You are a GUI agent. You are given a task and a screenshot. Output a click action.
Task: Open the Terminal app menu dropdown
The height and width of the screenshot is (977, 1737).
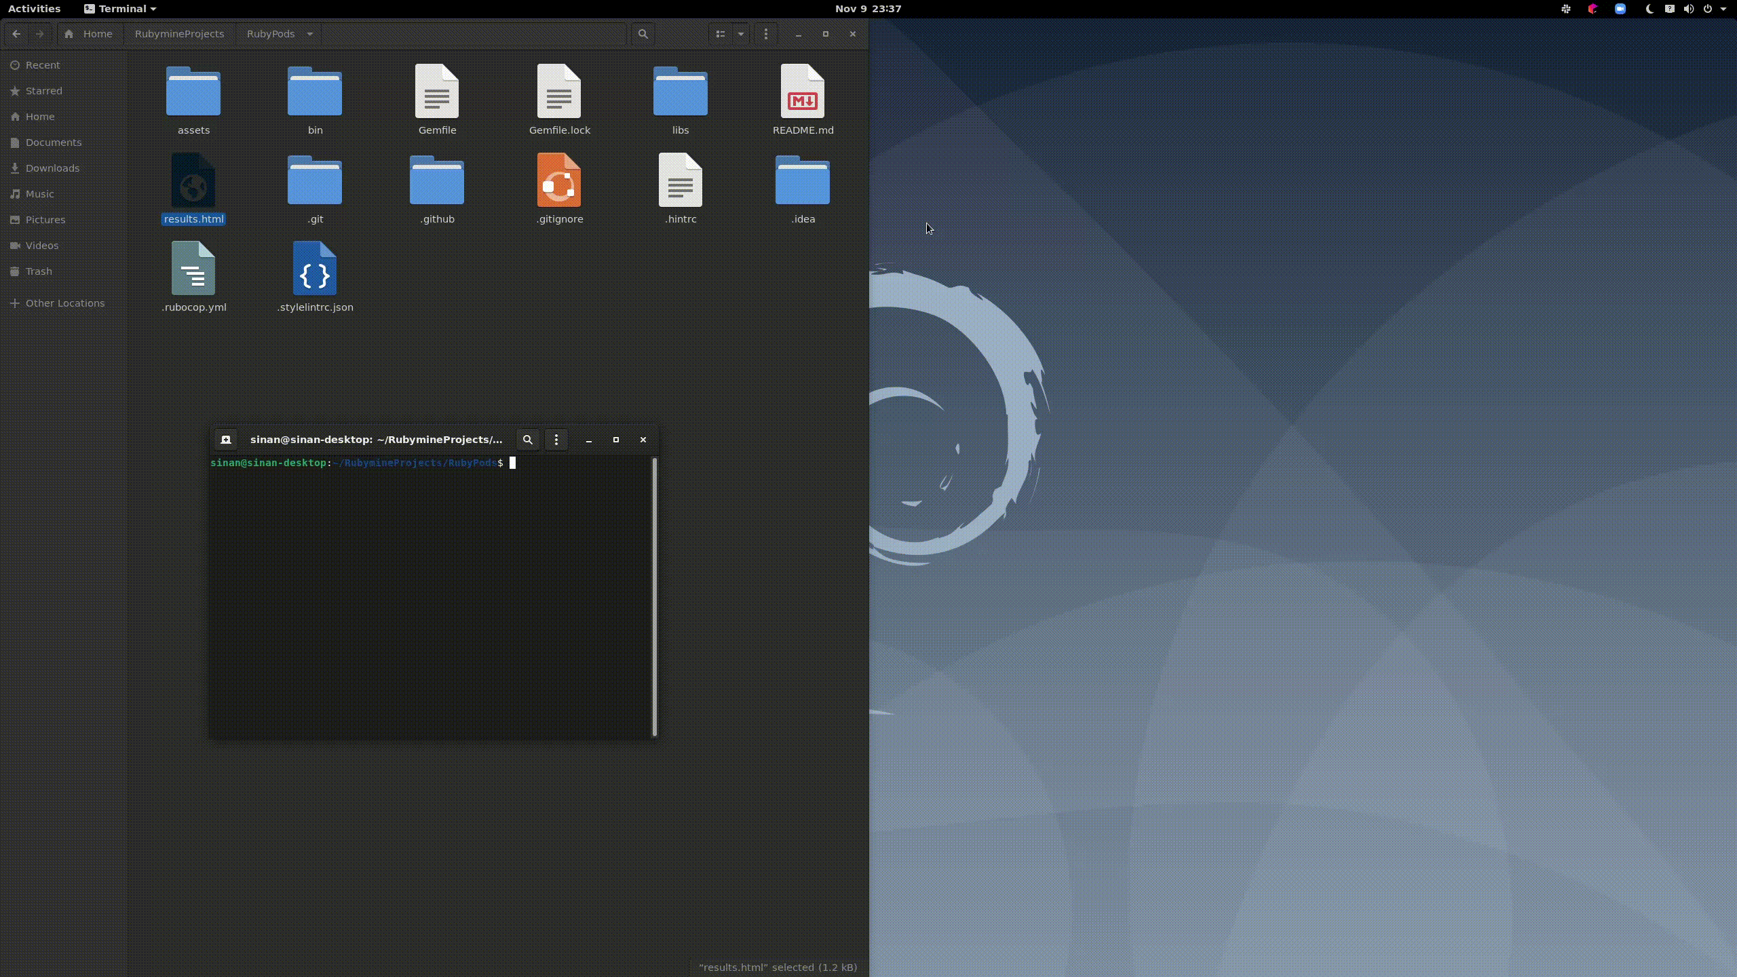120,9
